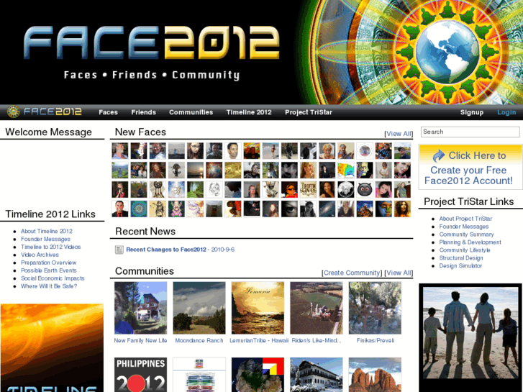The height and width of the screenshot is (392, 523).
Task: Click the Face2012 logo in navigation bar
Action: click(x=45, y=111)
